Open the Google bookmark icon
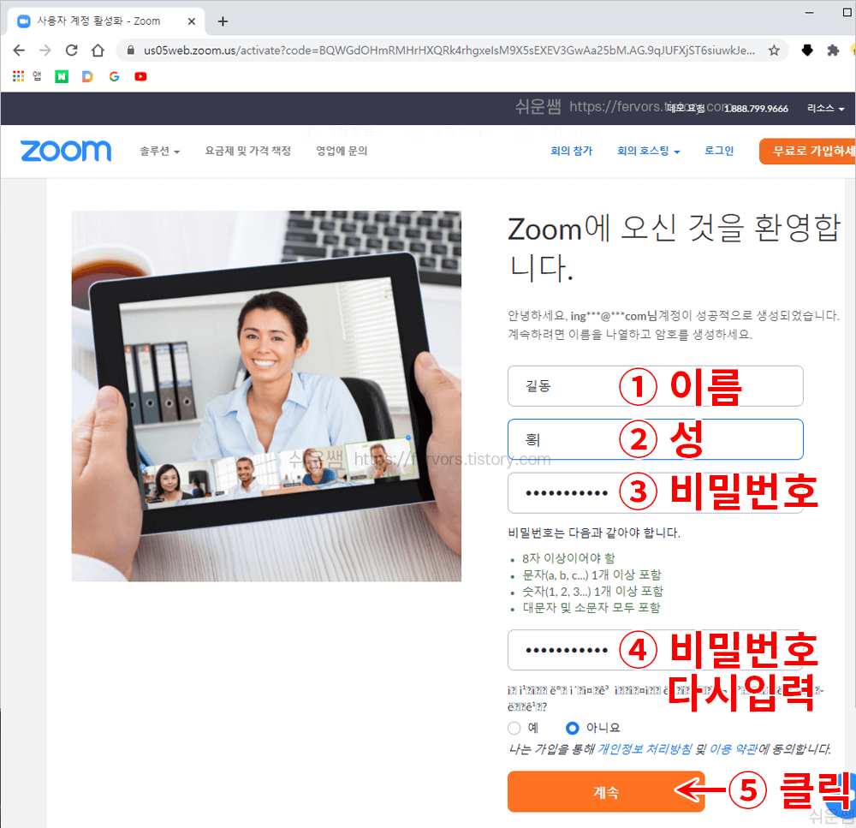Image resolution: width=856 pixels, height=828 pixels. [x=114, y=76]
